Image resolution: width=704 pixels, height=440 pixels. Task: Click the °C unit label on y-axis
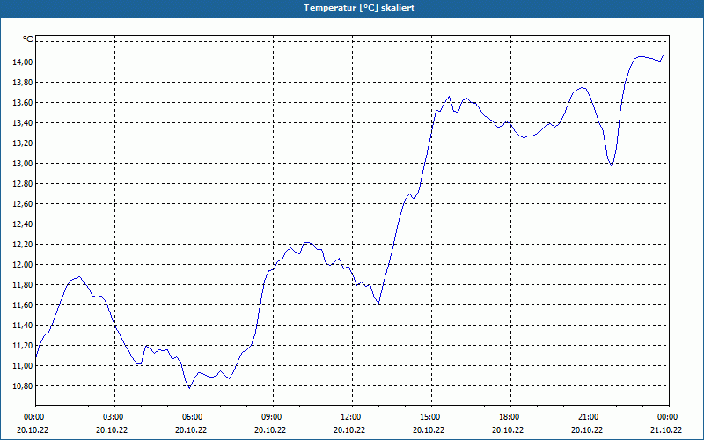point(28,40)
